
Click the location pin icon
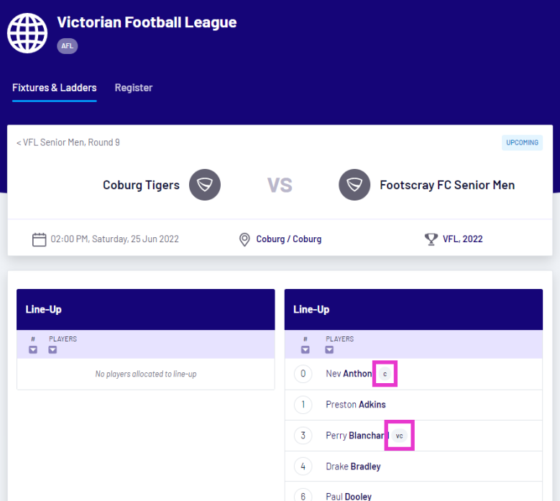coord(244,239)
